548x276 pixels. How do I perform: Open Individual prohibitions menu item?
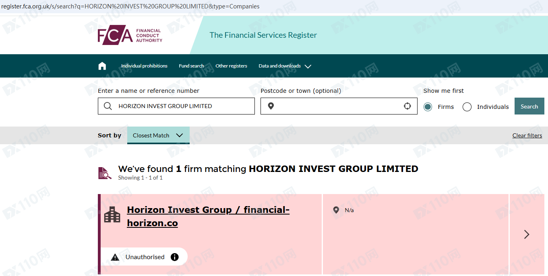tap(144, 66)
